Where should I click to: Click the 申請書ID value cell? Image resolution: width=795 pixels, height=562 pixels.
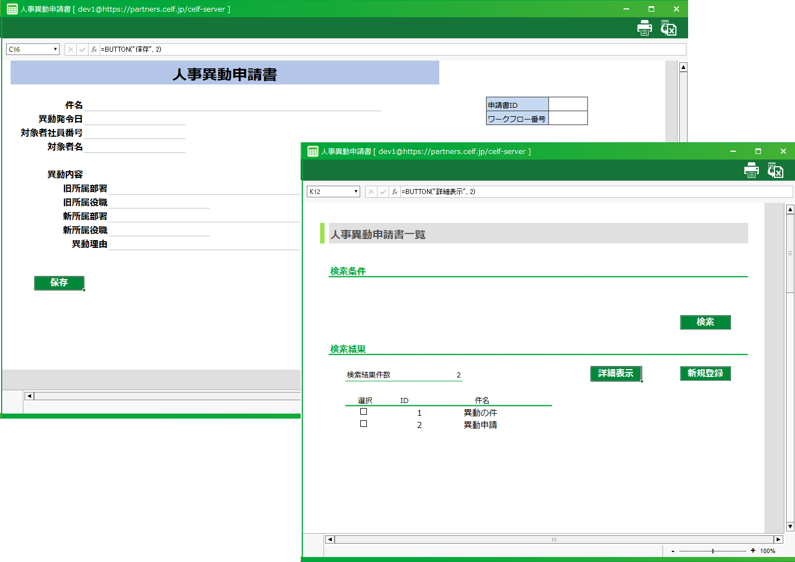[x=567, y=105]
